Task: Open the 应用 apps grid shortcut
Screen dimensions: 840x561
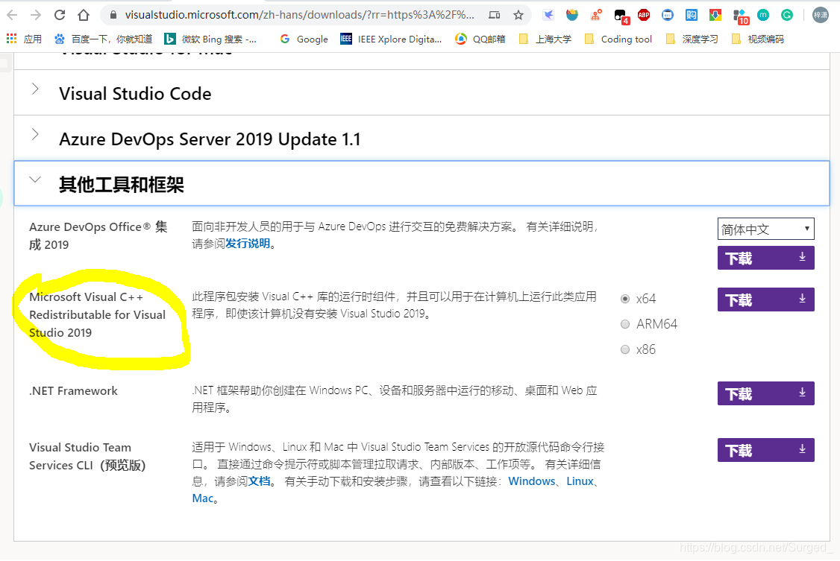Action: (x=24, y=39)
